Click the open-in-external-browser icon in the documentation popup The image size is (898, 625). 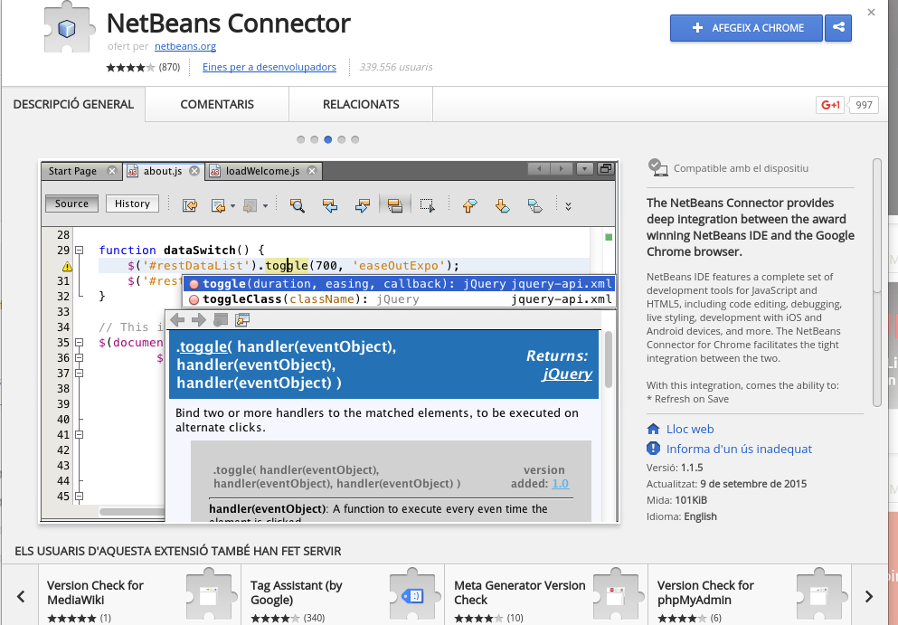242,319
